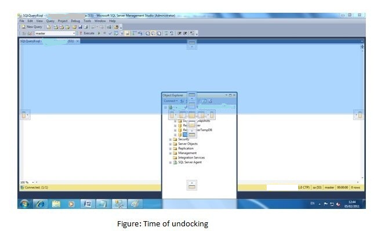Screen dimensions: 374x231
Task: Click the Debug play arrow icon
Action: [x=99, y=33]
